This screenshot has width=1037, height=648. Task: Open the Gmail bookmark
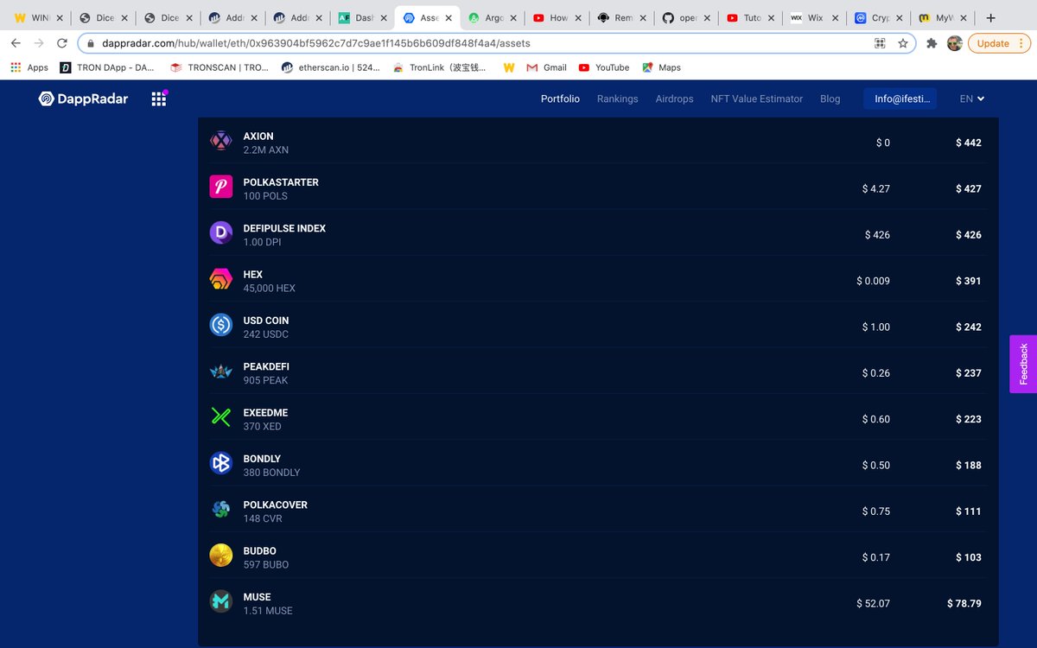[546, 67]
